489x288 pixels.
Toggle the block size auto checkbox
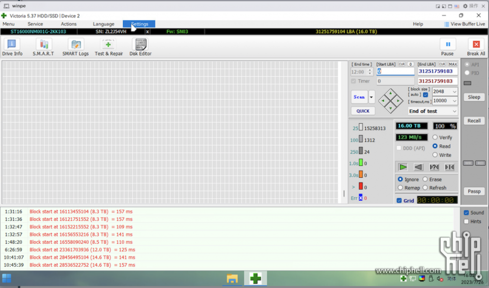coord(425,94)
